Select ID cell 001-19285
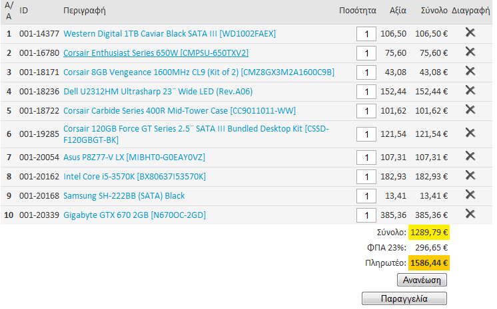This screenshot has width=497, height=309. [x=39, y=134]
